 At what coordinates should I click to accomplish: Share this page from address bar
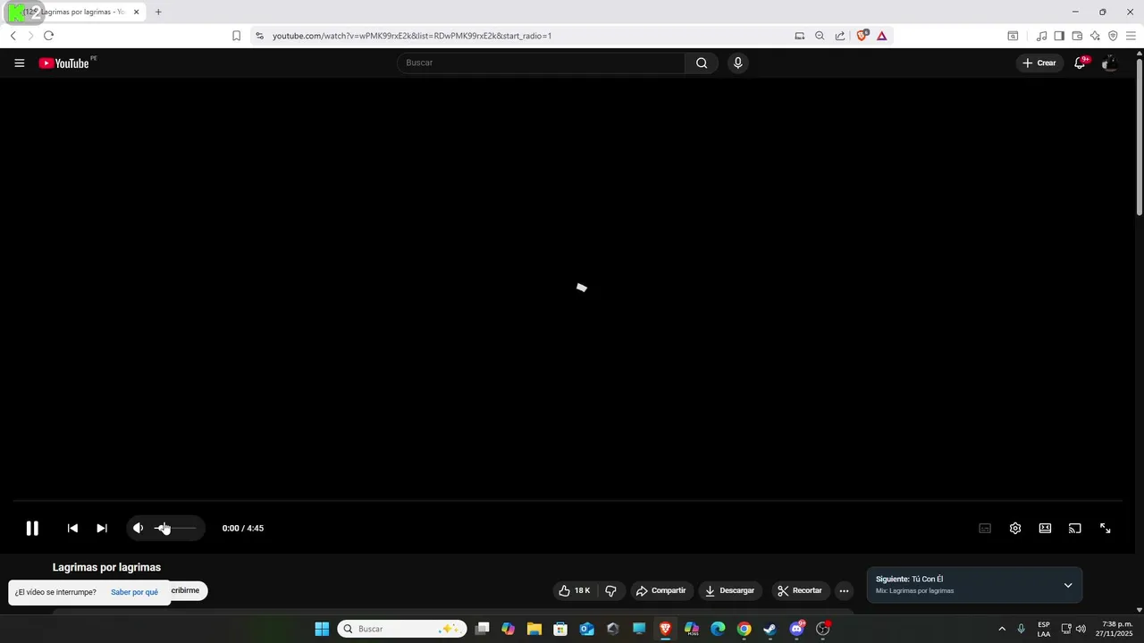point(840,36)
